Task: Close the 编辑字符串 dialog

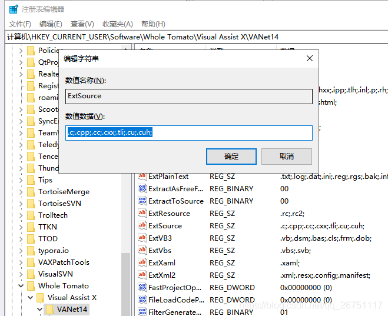Action: coord(310,58)
